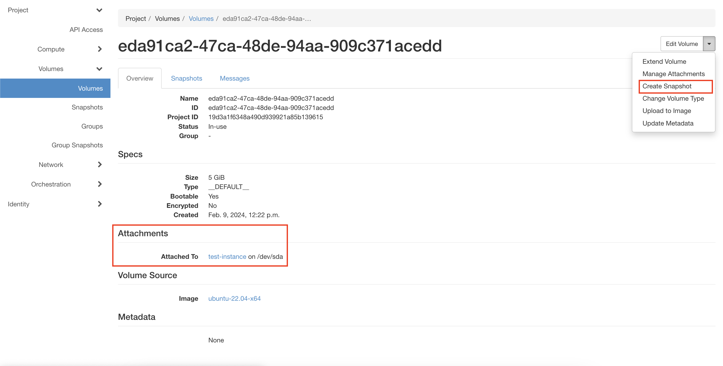Viewport: 723px width, 366px height.
Task: Select Upload to Image option
Action: 667,111
